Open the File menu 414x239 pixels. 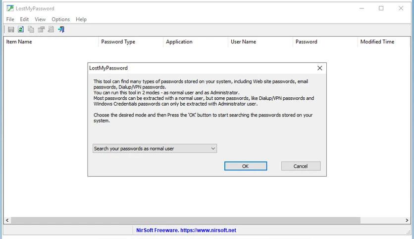click(10, 19)
